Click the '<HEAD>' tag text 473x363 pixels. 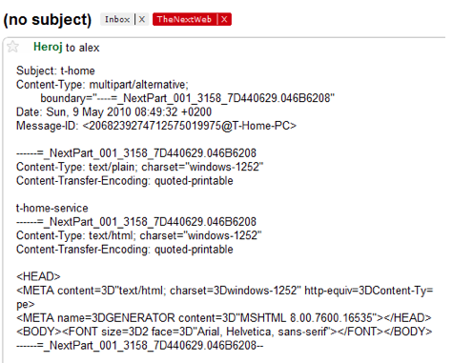38,276
